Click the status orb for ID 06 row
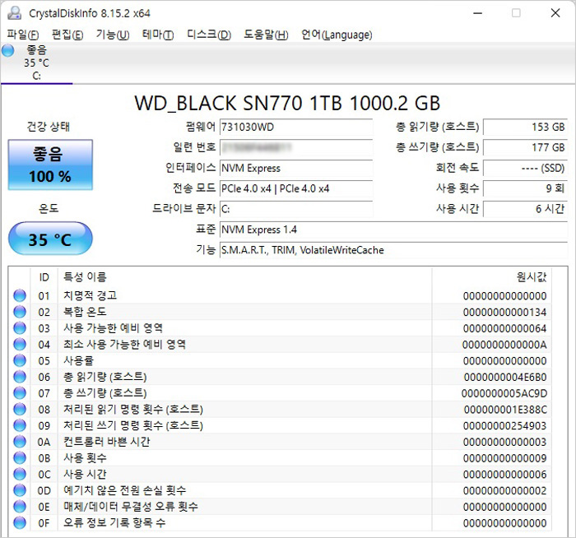Viewport: 576px width, 538px height. 20,377
